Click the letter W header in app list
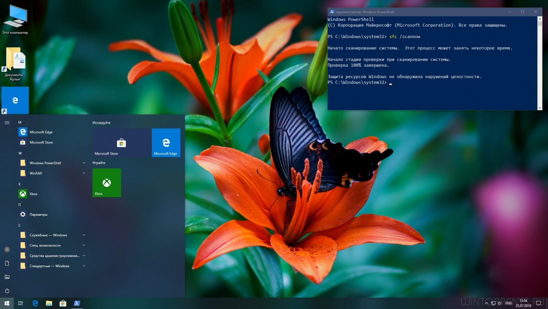The height and width of the screenshot is (309, 548). tap(20, 153)
